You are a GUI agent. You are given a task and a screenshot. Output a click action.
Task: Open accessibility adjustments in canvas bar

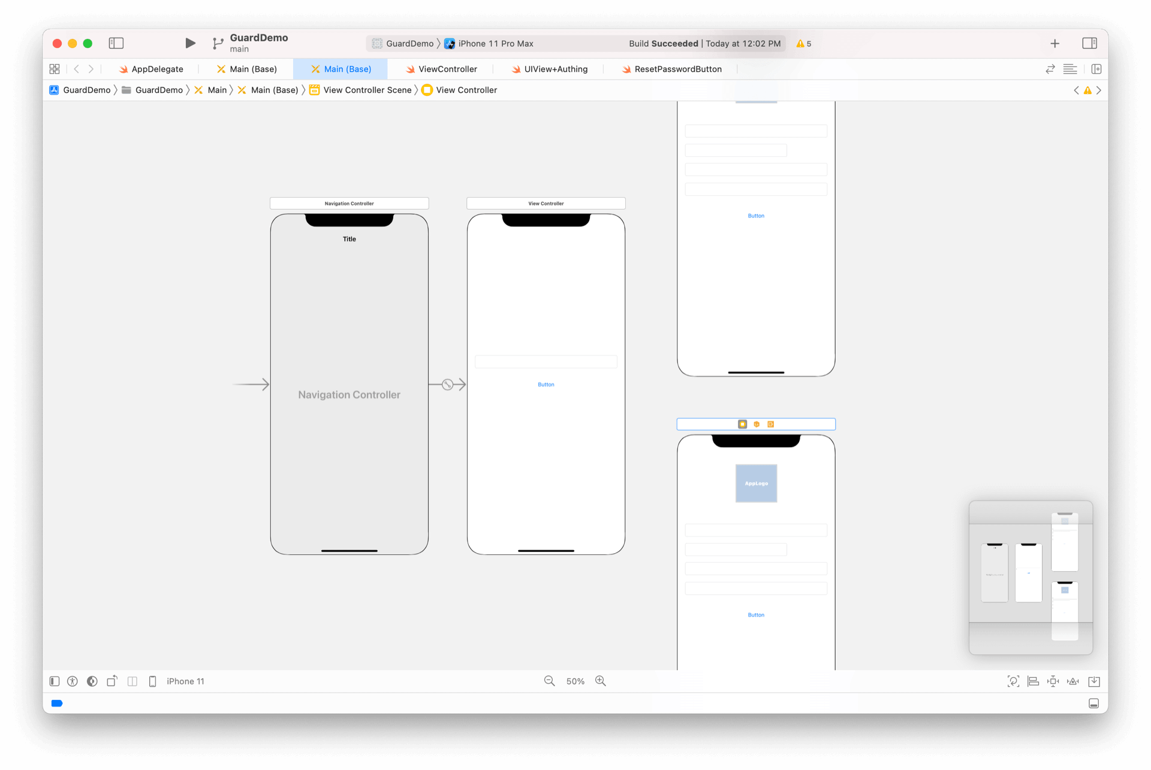click(x=73, y=681)
